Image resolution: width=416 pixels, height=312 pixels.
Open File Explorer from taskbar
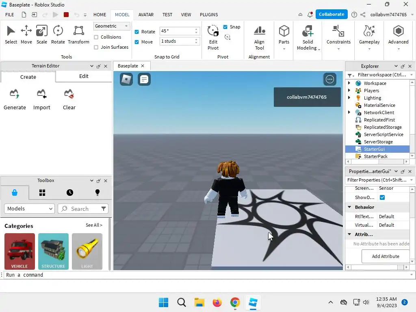pyautogui.click(x=199, y=302)
